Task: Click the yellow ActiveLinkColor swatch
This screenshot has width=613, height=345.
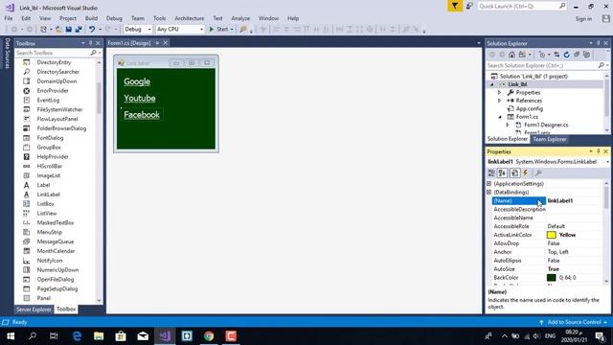Action: (x=552, y=235)
